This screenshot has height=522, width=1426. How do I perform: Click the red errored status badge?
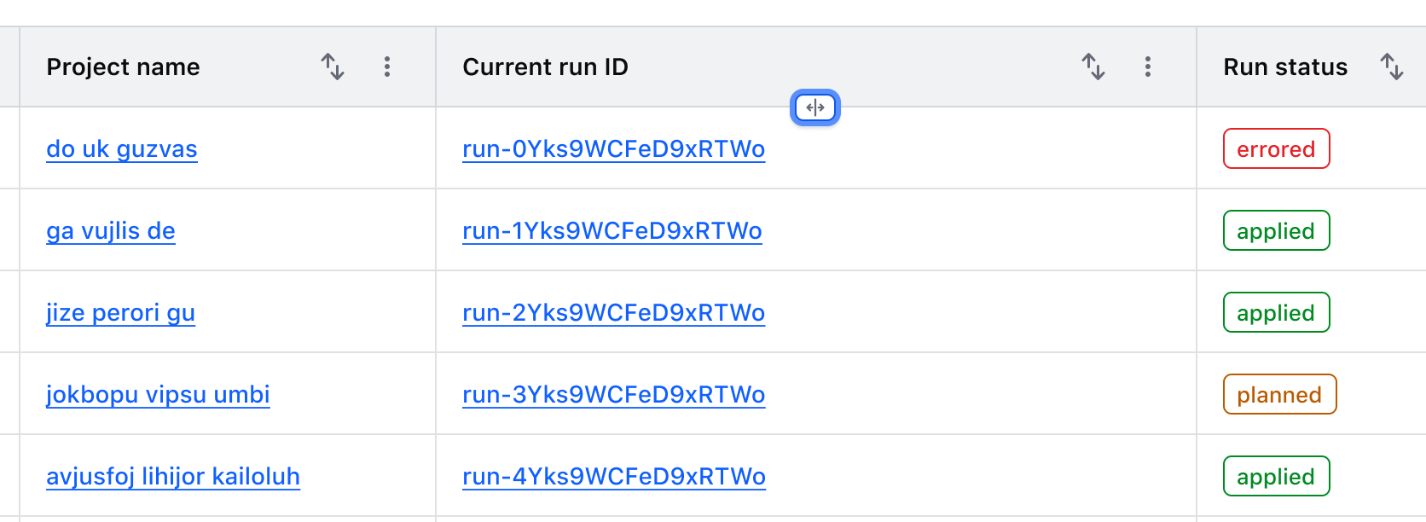coord(1276,149)
